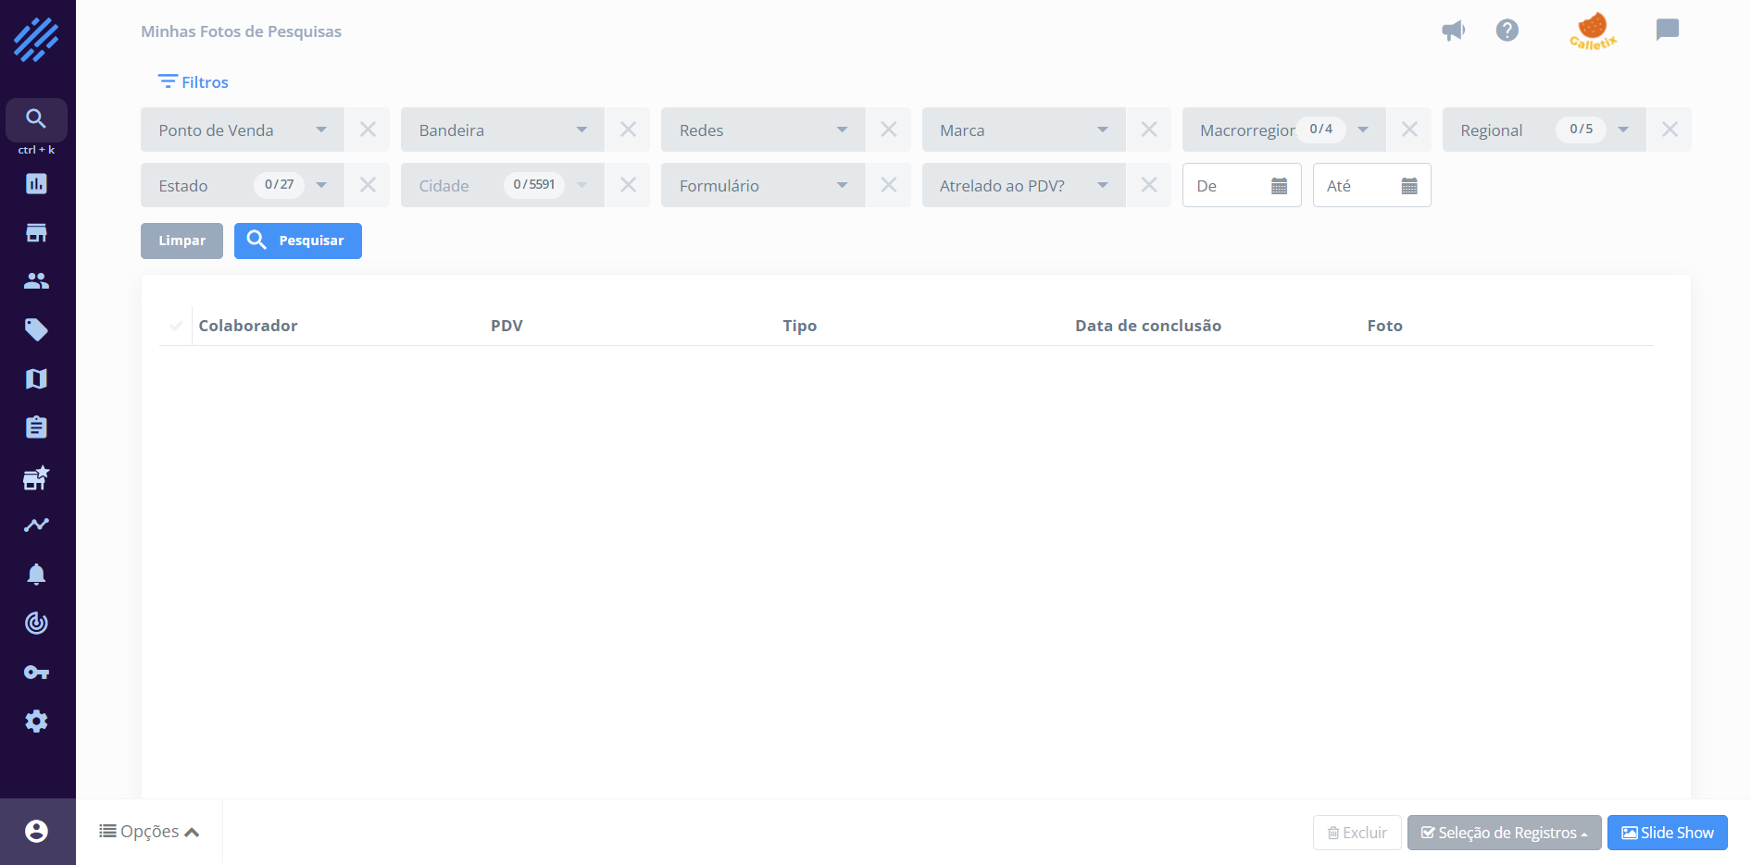
Task: Open the settings gear icon
Action: coord(36,722)
